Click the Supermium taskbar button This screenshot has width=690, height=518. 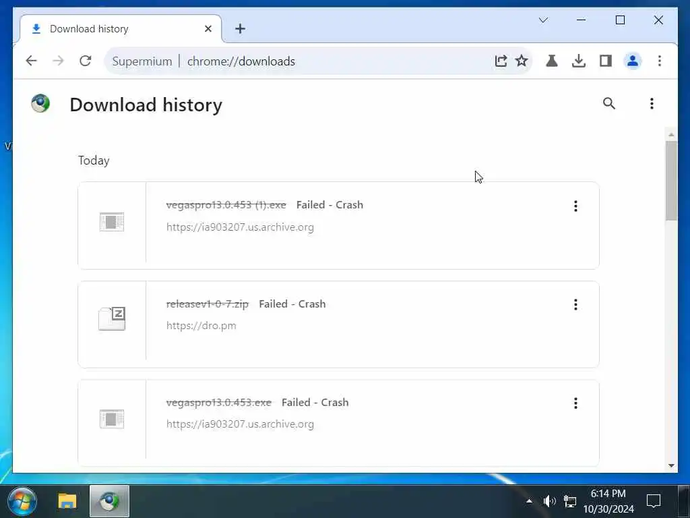pyautogui.click(x=110, y=501)
